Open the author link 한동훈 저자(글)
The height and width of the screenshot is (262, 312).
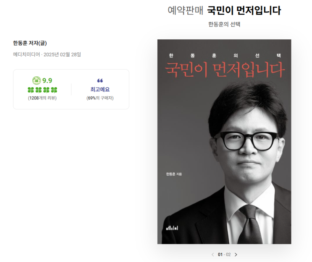point(30,43)
